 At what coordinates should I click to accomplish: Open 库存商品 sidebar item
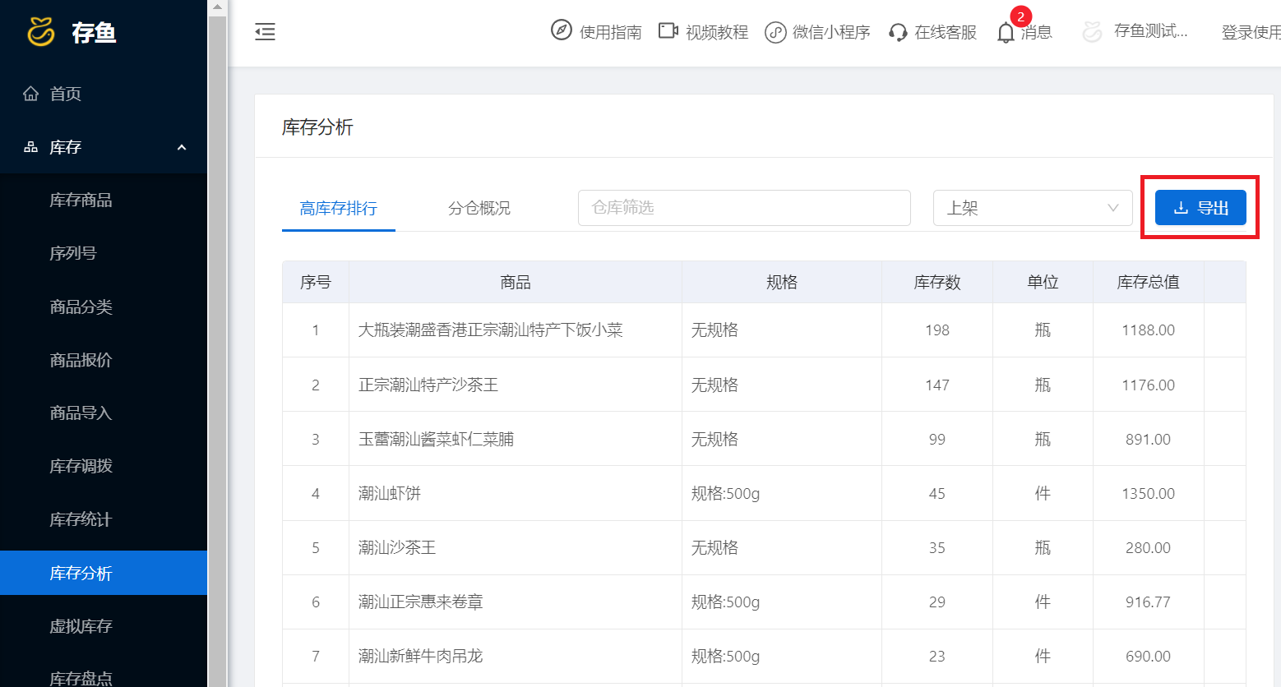[x=104, y=201]
